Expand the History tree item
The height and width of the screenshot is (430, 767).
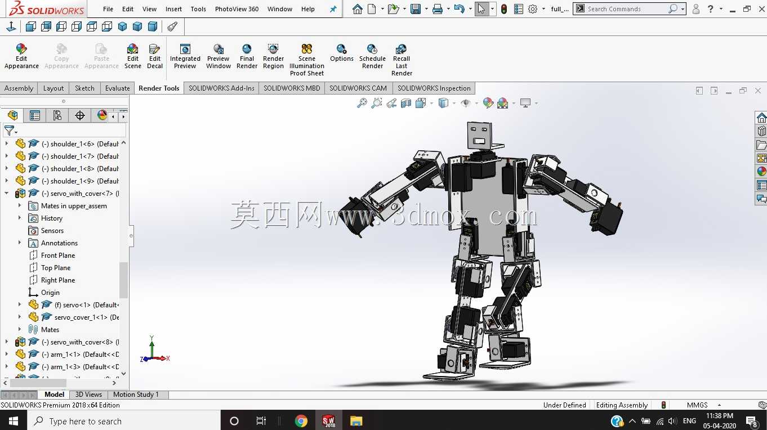coord(20,218)
